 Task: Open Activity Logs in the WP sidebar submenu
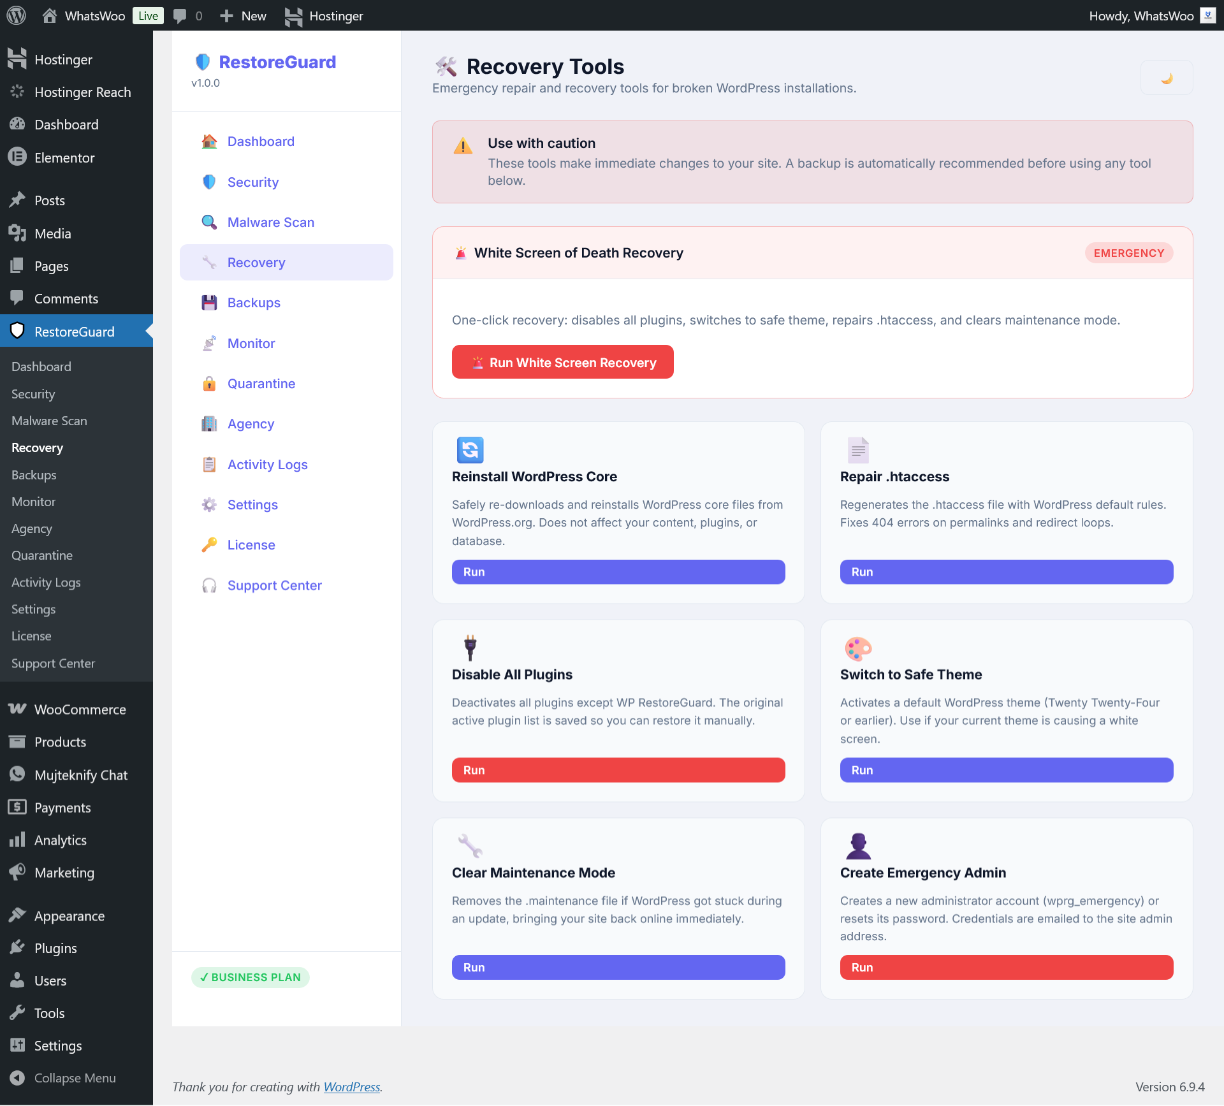point(46,583)
